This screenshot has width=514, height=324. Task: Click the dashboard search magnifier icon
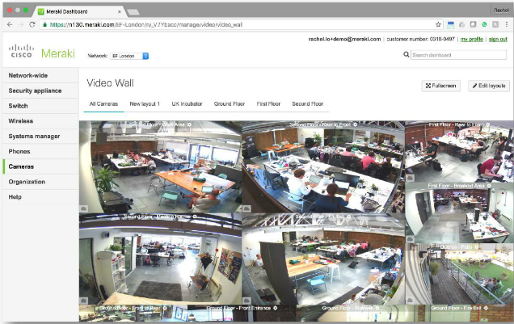pyautogui.click(x=407, y=55)
